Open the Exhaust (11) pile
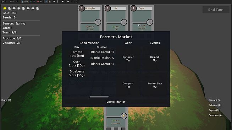This screenshot has width=232, height=130. point(215,105)
